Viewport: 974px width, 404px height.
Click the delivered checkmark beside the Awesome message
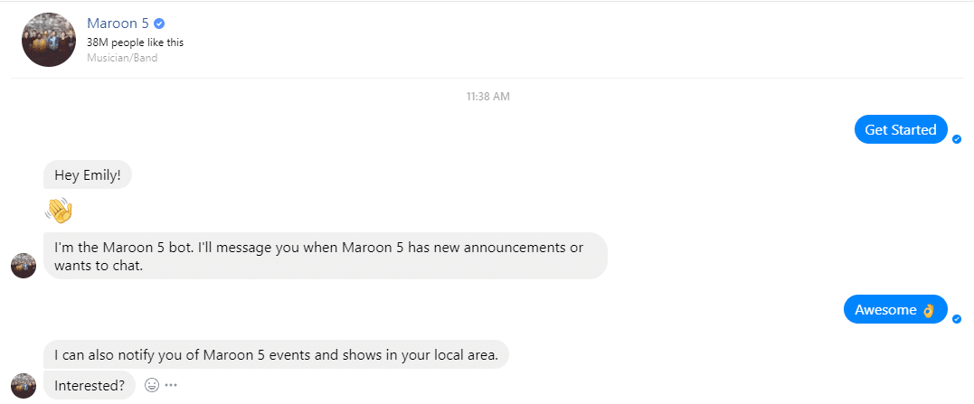tap(957, 319)
